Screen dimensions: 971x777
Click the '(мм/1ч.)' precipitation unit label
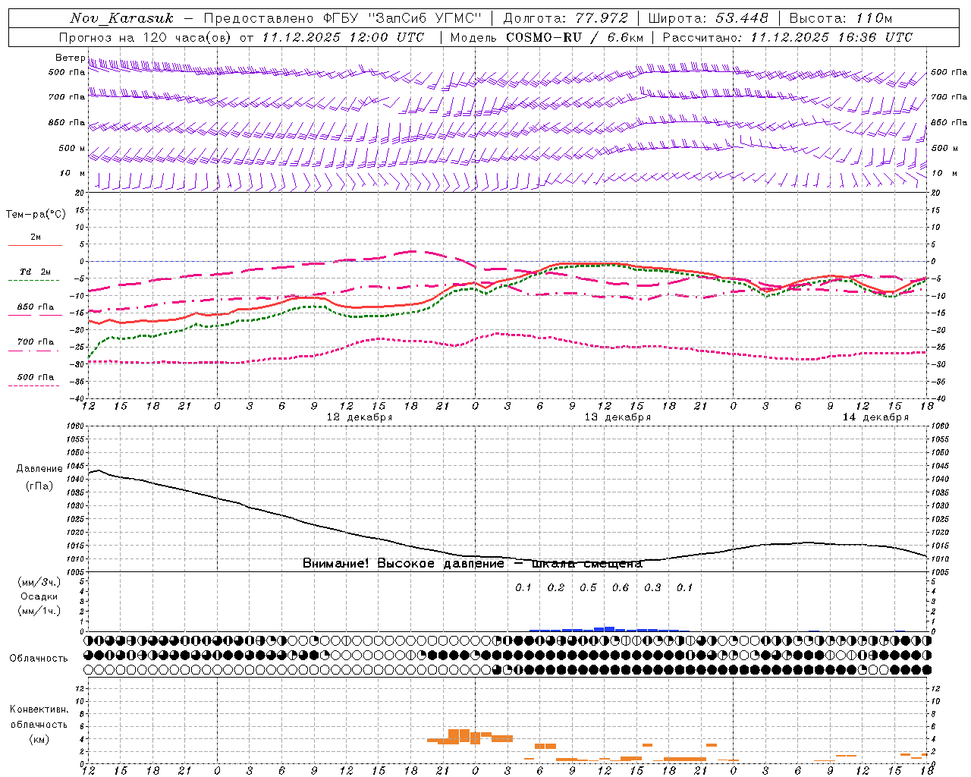click(39, 611)
